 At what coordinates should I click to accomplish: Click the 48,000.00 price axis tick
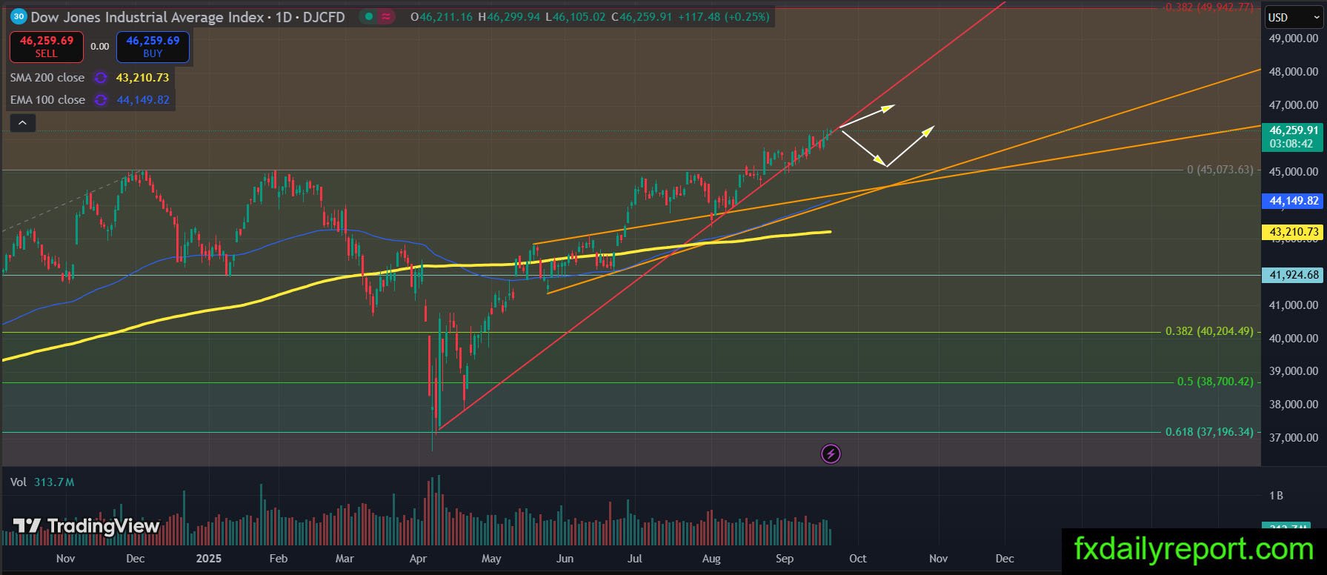(x=1294, y=72)
